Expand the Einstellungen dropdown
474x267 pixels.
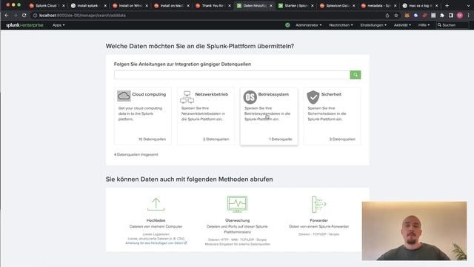point(373,25)
